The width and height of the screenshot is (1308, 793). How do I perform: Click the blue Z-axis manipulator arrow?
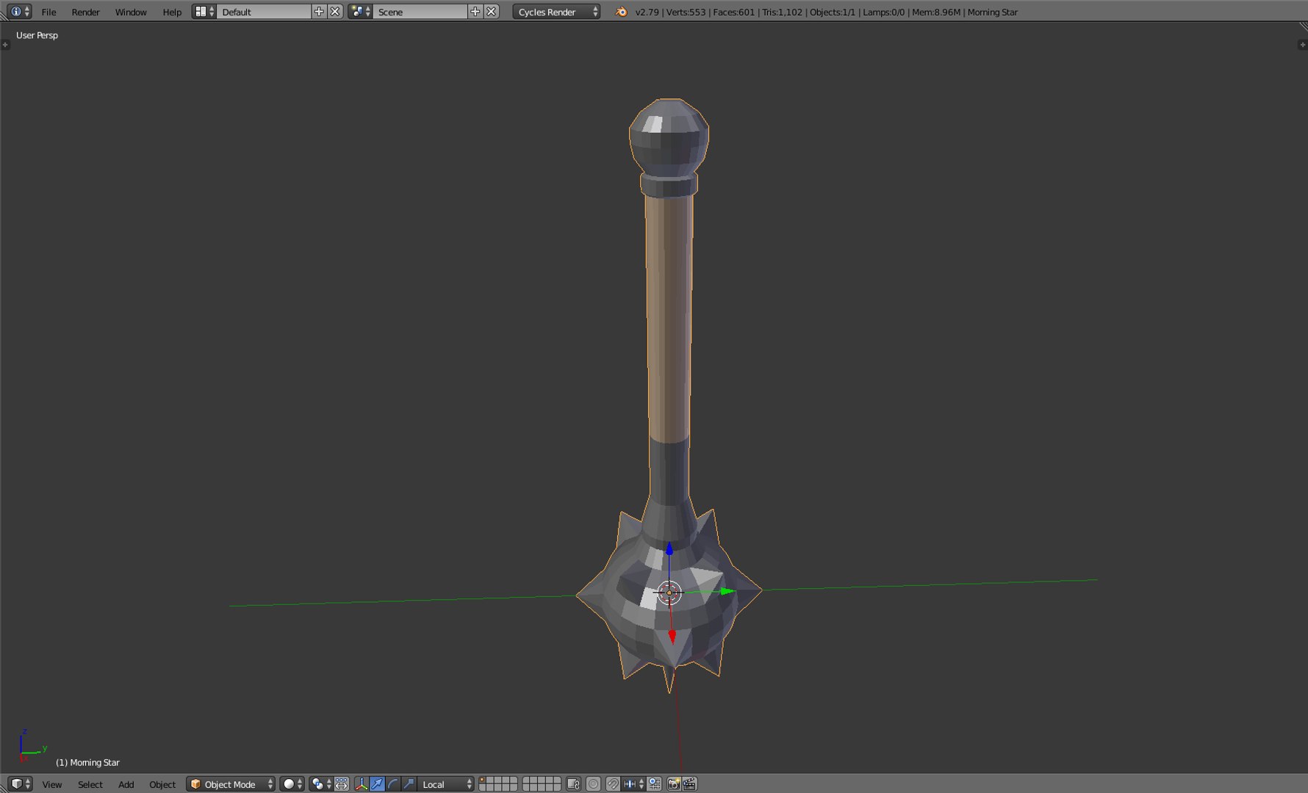click(669, 549)
